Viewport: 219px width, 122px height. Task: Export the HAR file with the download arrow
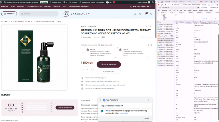click(x=212, y=5)
